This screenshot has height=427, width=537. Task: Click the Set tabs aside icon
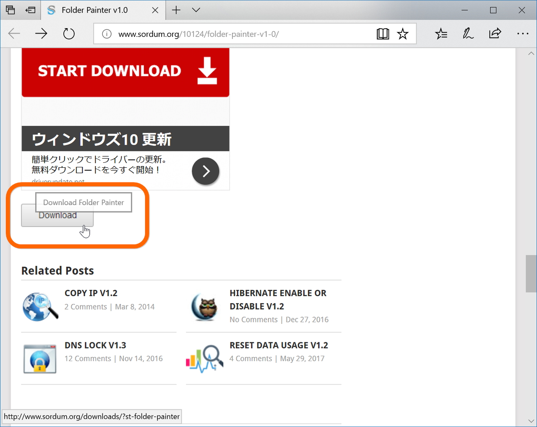tap(10, 10)
